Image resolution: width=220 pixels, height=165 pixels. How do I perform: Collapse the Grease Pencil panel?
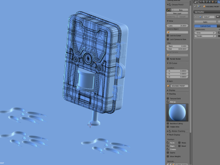pyautogui.click(x=168, y=5)
